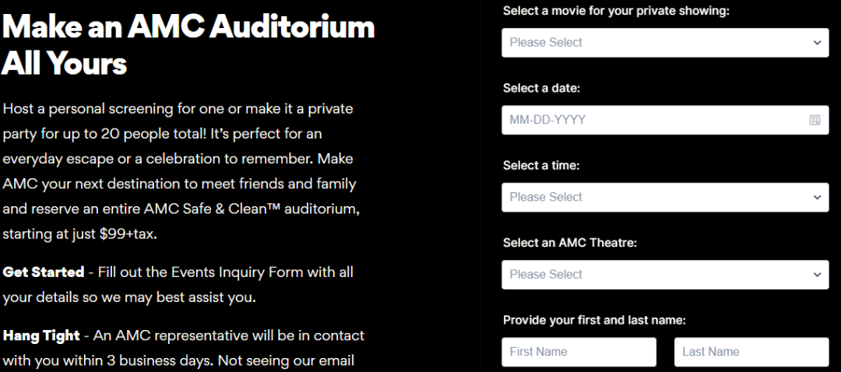Click the 'Select a time:' label
The width and height of the screenshot is (841, 372).
coord(541,166)
